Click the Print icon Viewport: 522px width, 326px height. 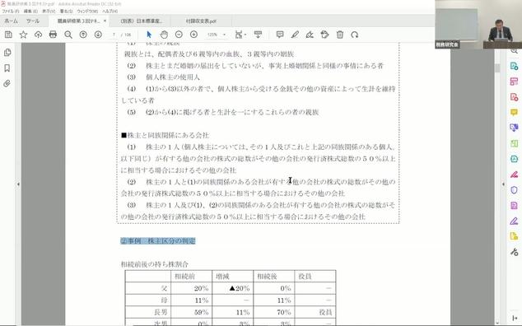(x=53, y=35)
